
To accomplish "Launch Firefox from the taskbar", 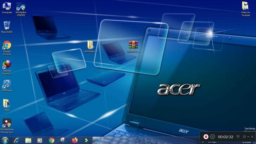I will 75,140.
